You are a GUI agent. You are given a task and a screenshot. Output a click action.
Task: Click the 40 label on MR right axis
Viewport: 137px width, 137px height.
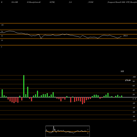pyautogui.click(x=134, y=90)
